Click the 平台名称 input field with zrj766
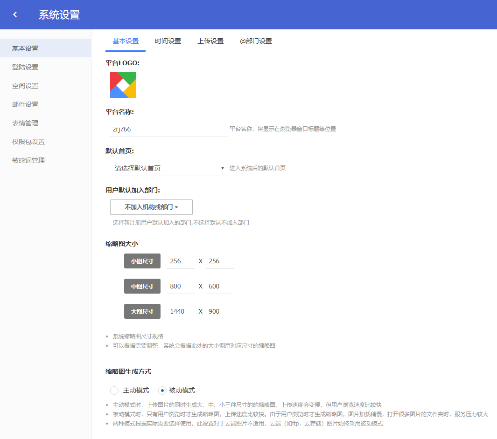Viewport: 497px width, 439px height. (x=168, y=129)
